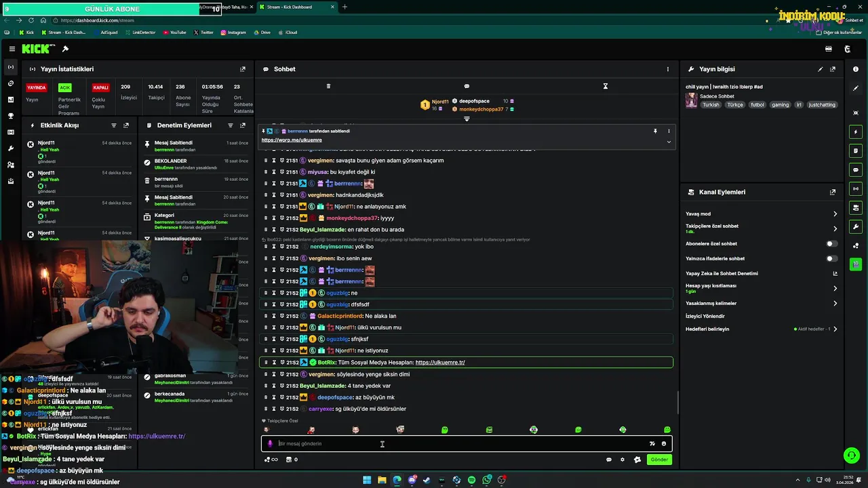The width and height of the screenshot is (868, 488).
Task: Open chat settings gear below message box
Action: 623,460
